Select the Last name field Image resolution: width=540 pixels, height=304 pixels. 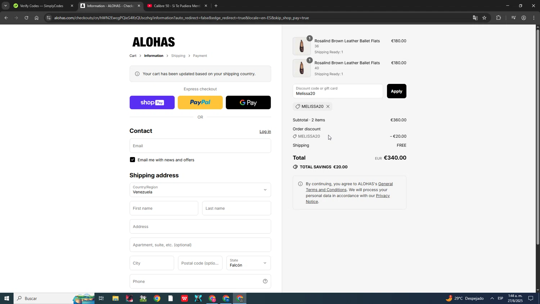pyautogui.click(x=237, y=208)
